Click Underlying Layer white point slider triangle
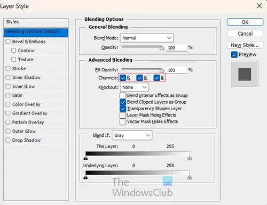This screenshot has width=267, height=205. point(190,177)
